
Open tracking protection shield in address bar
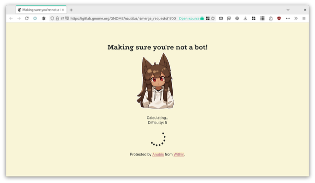coord(52,18)
